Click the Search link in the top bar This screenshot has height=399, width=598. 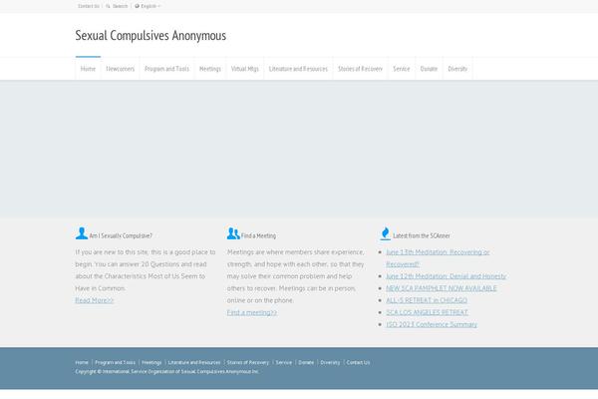pos(120,6)
